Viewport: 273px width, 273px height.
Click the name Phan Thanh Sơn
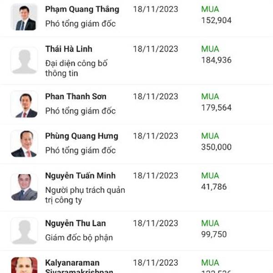(75, 96)
